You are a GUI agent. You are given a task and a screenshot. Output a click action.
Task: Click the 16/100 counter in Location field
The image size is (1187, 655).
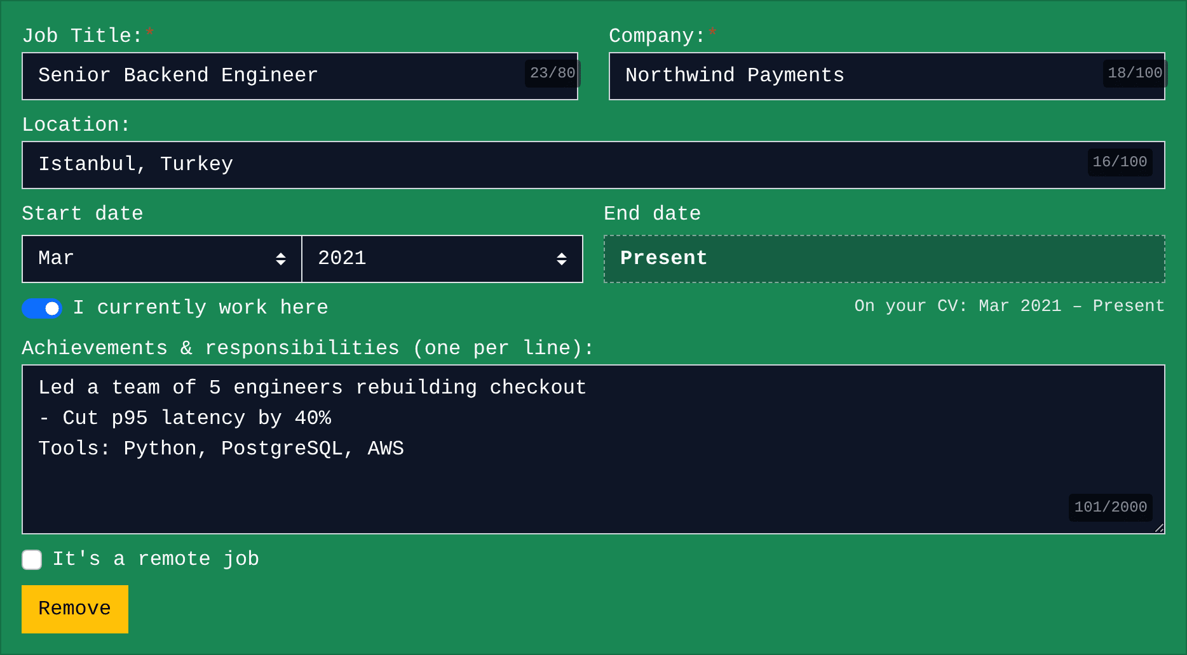point(1120,162)
